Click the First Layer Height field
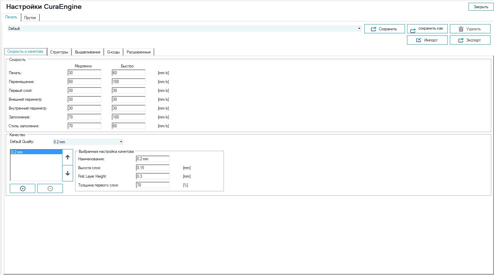The image size is (494, 275). click(x=153, y=176)
